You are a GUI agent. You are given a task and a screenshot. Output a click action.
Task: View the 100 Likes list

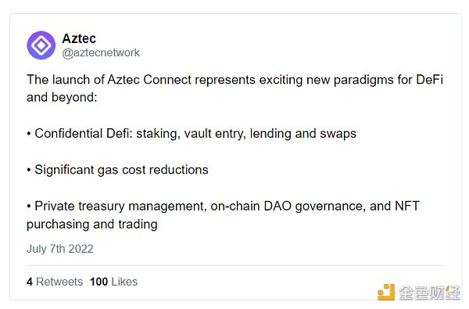click(113, 282)
